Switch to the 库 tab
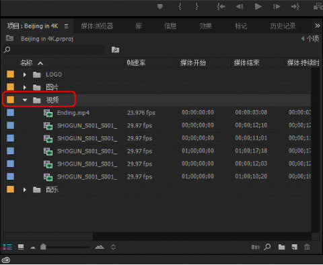The width and height of the screenshot is (323, 265). tap(139, 26)
